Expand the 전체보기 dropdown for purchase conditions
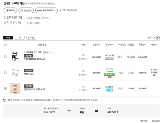This screenshot has height=123, width=163. pos(47,52)
